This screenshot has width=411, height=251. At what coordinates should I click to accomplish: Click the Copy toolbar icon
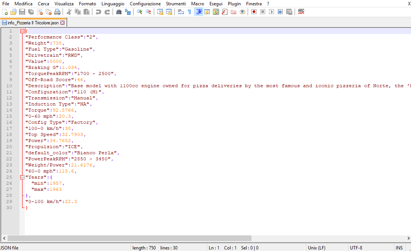click(x=78, y=12)
